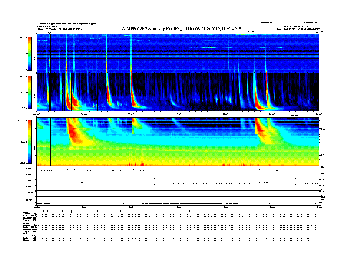The height and width of the screenshot is (266, 344).
Task: Click the TNR intensity color bar
Action: (30, 142)
